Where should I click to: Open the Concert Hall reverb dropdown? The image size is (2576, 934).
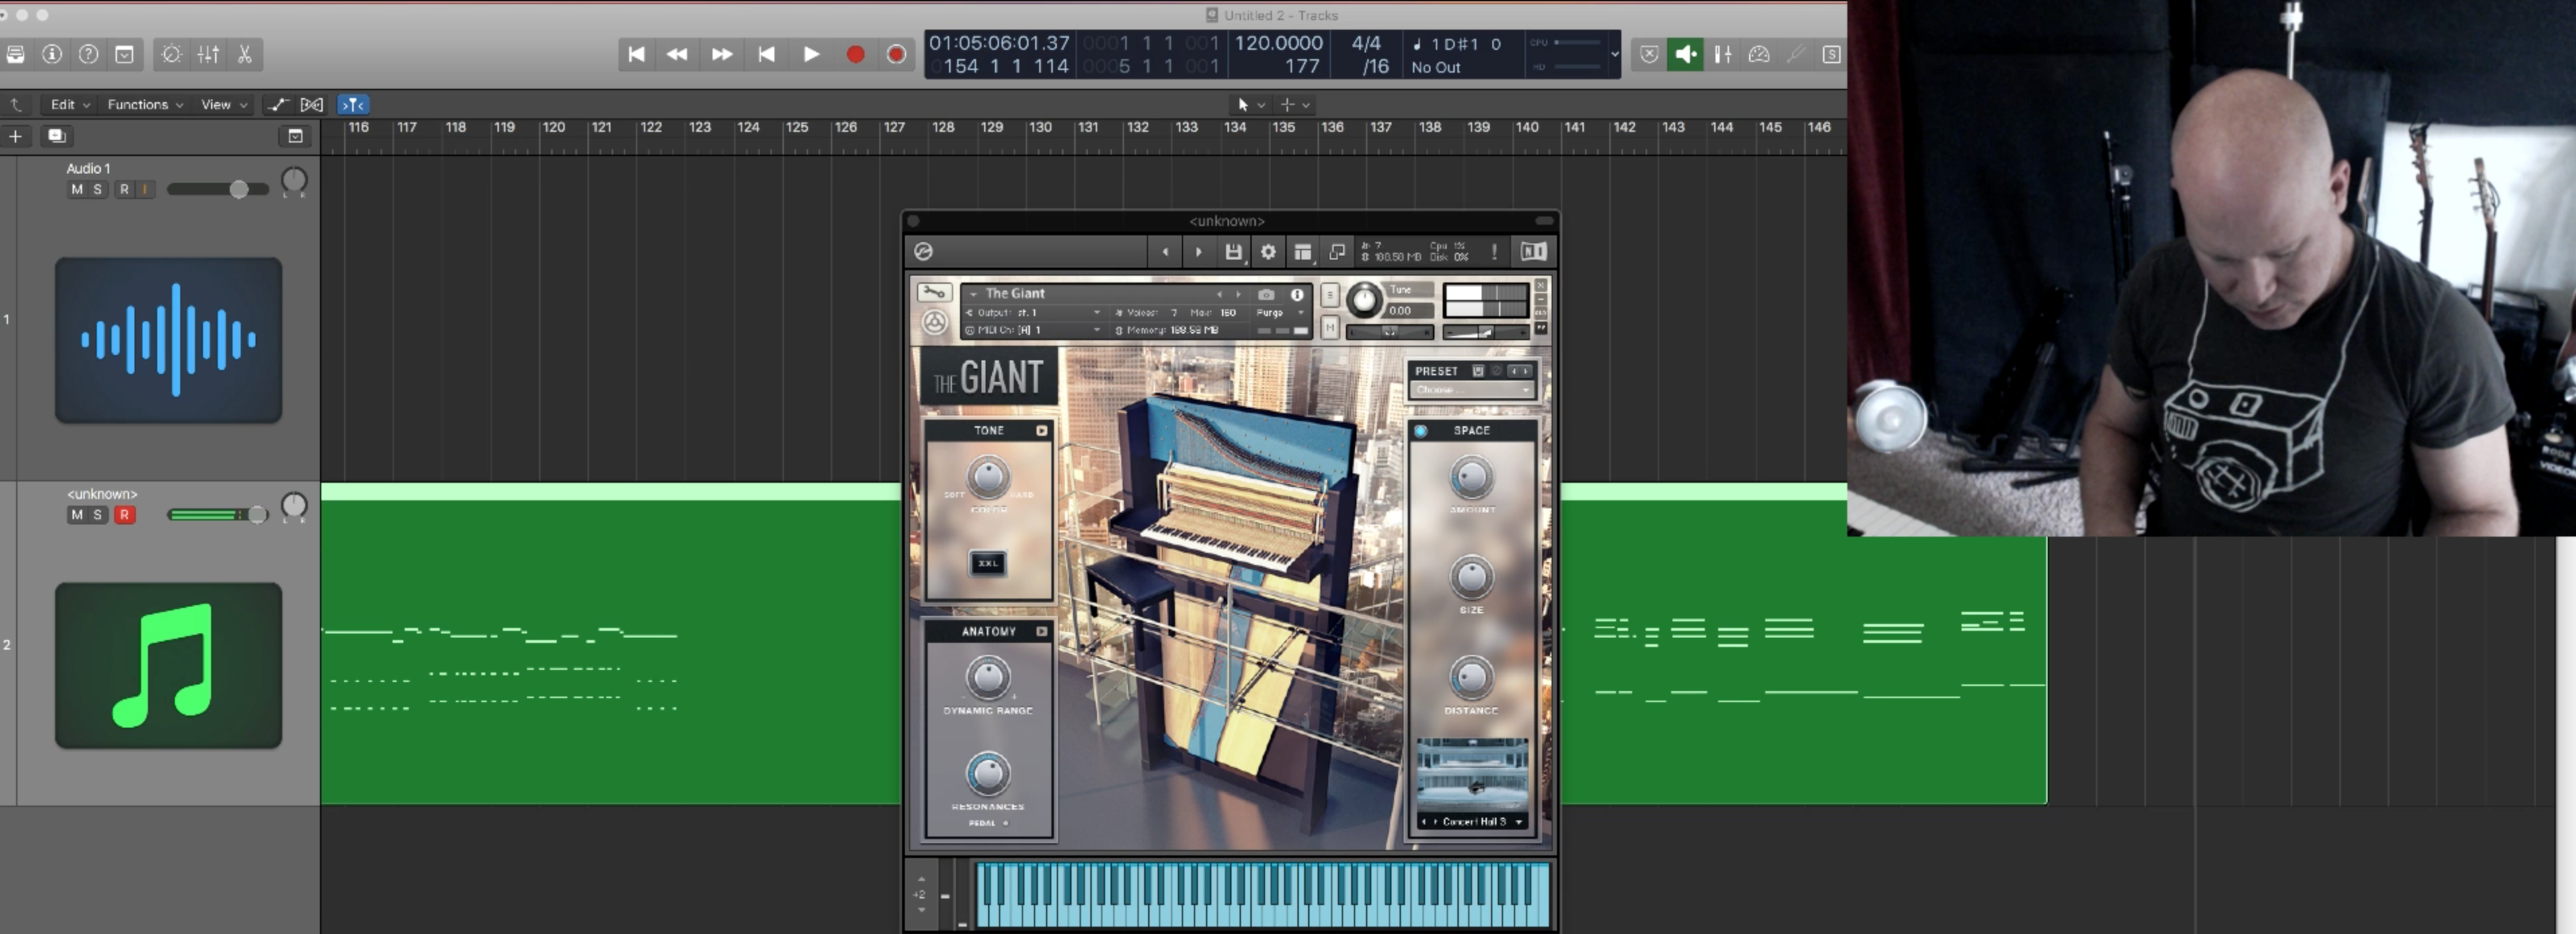[x=1472, y=822]
